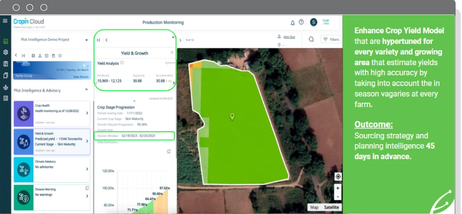Click the farmer person toolbar icon
Image resolution: width=462 pixels, height=214 pixels.
40,56
